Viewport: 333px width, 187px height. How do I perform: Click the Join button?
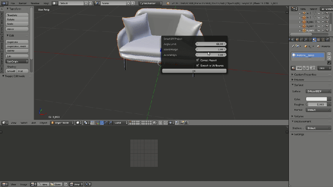pyautogui.click(x=17, y=56)
